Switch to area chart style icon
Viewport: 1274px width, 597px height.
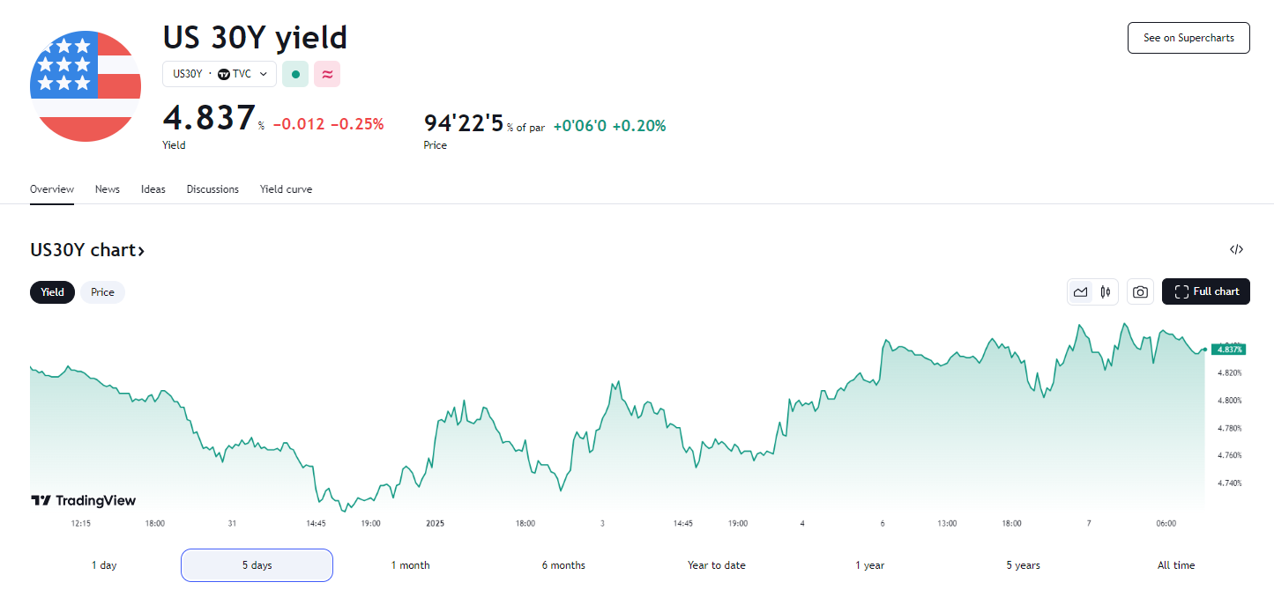point(1080,291)
